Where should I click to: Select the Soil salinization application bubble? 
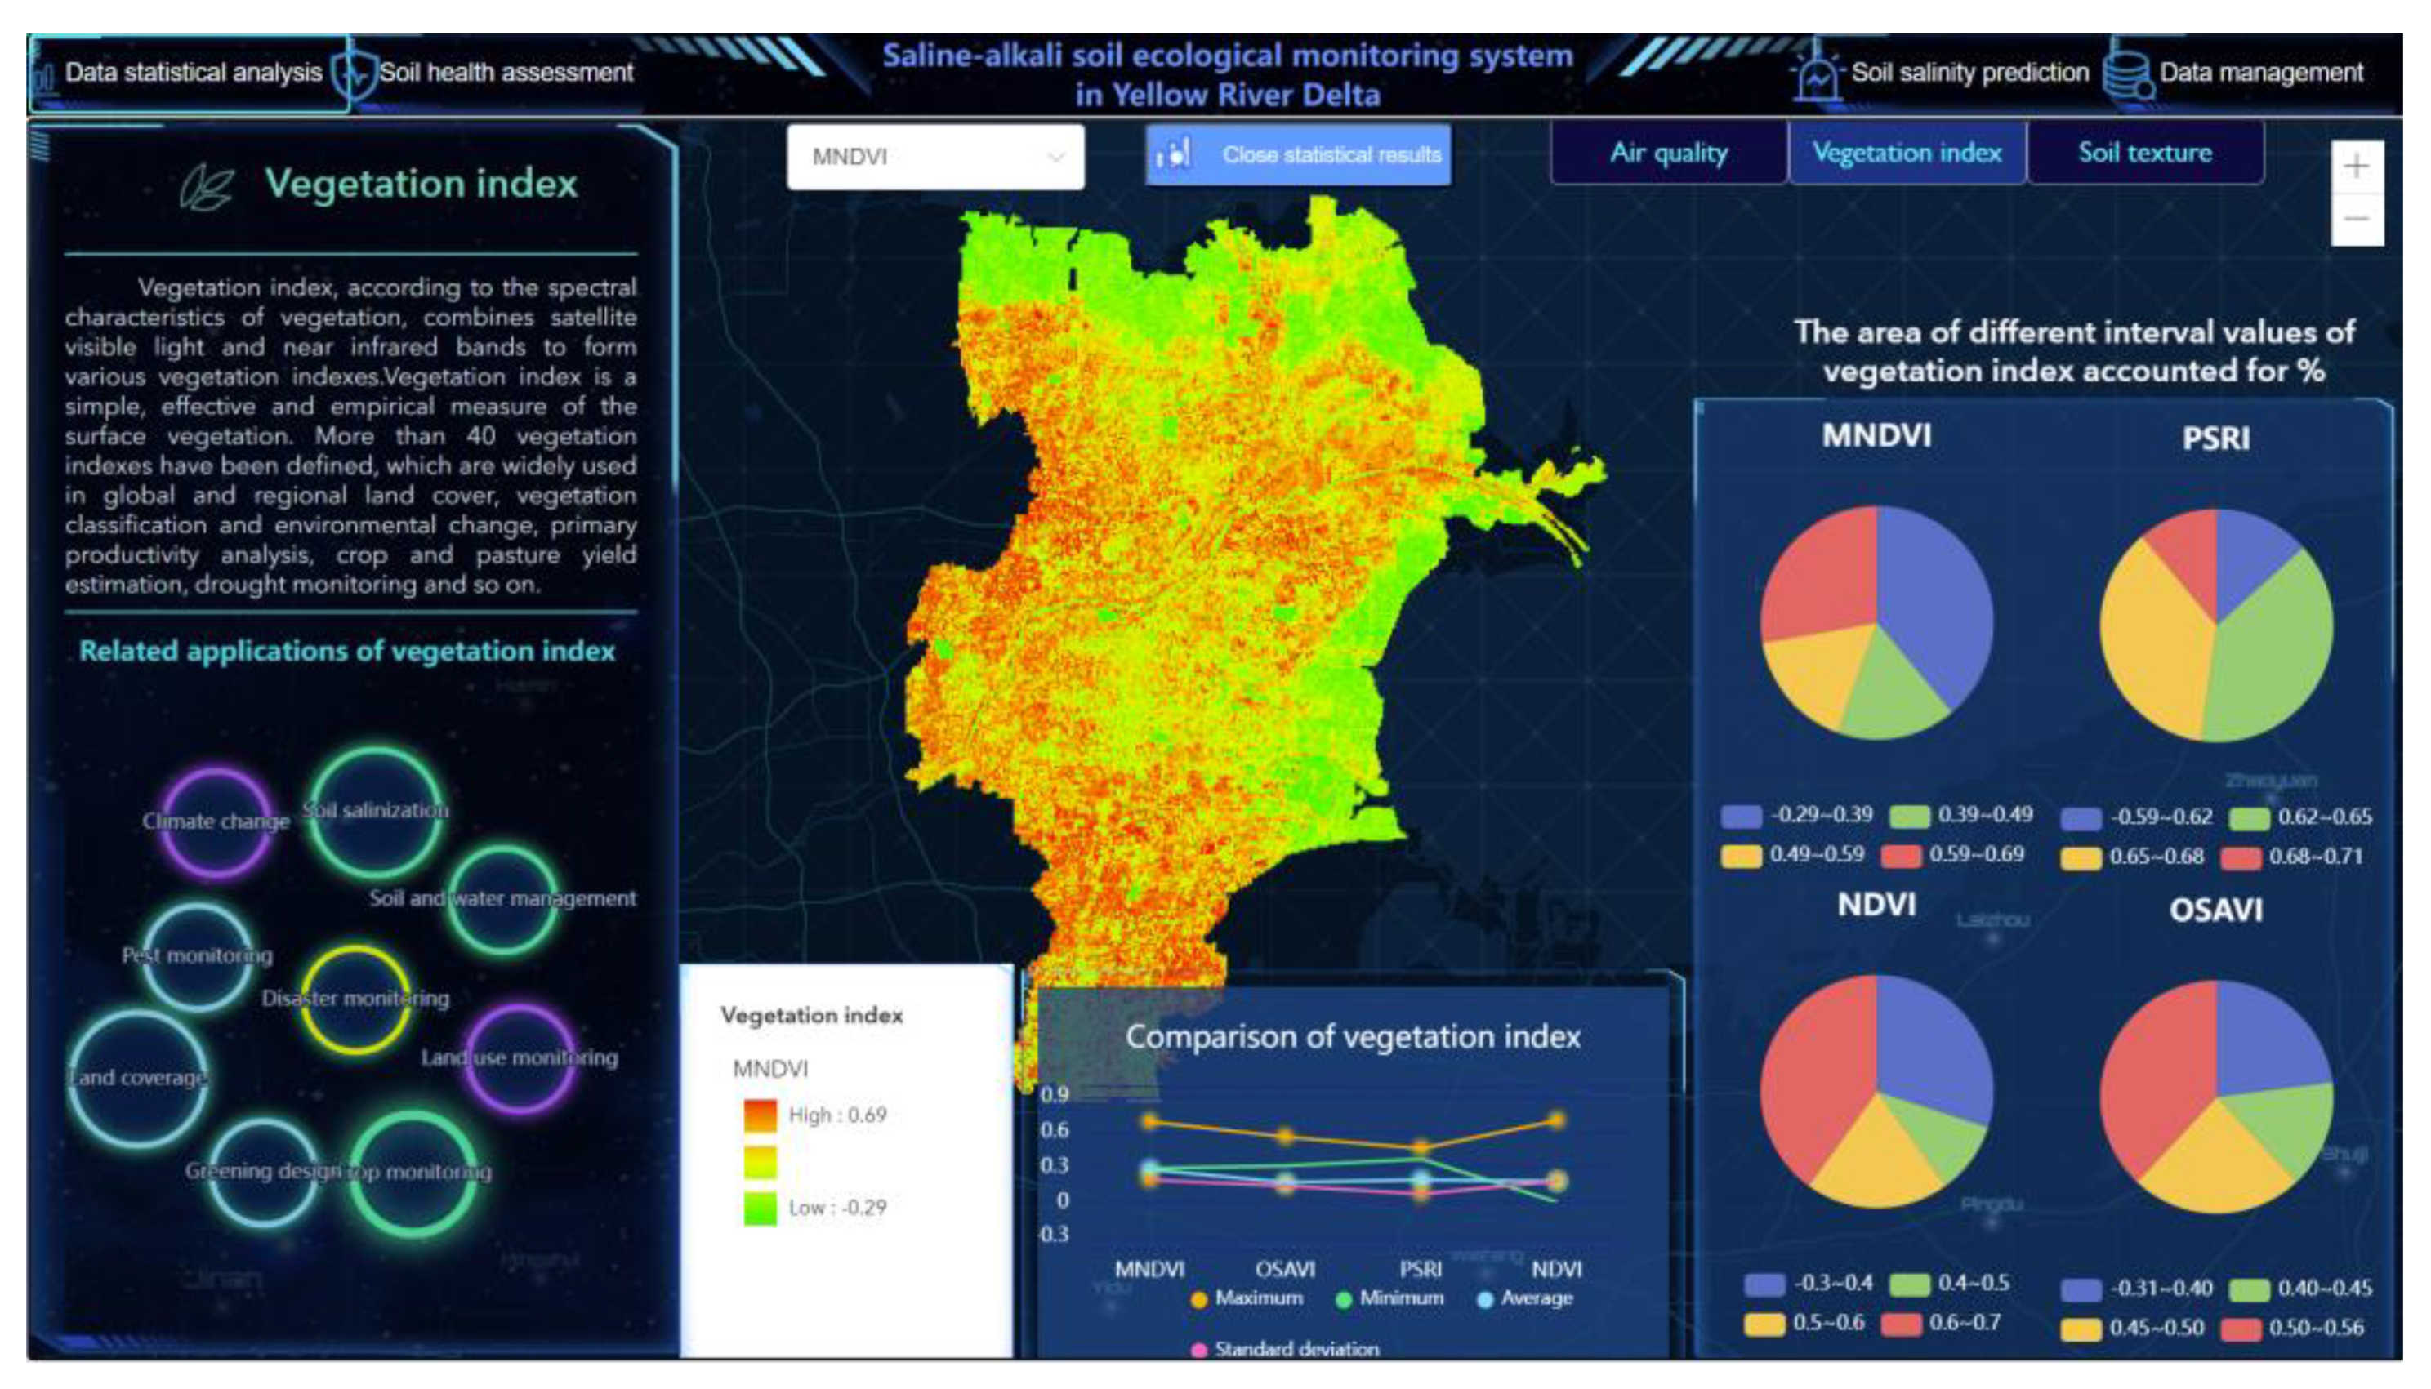point(376,811)
